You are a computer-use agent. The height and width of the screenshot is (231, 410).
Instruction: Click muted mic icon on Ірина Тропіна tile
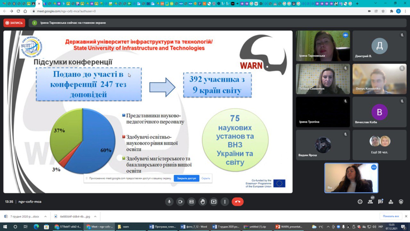click(345, 101)
